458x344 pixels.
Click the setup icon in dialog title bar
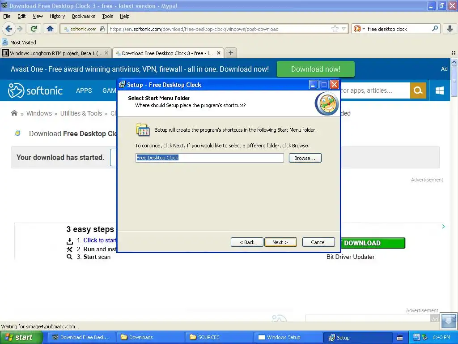point(122,85)
